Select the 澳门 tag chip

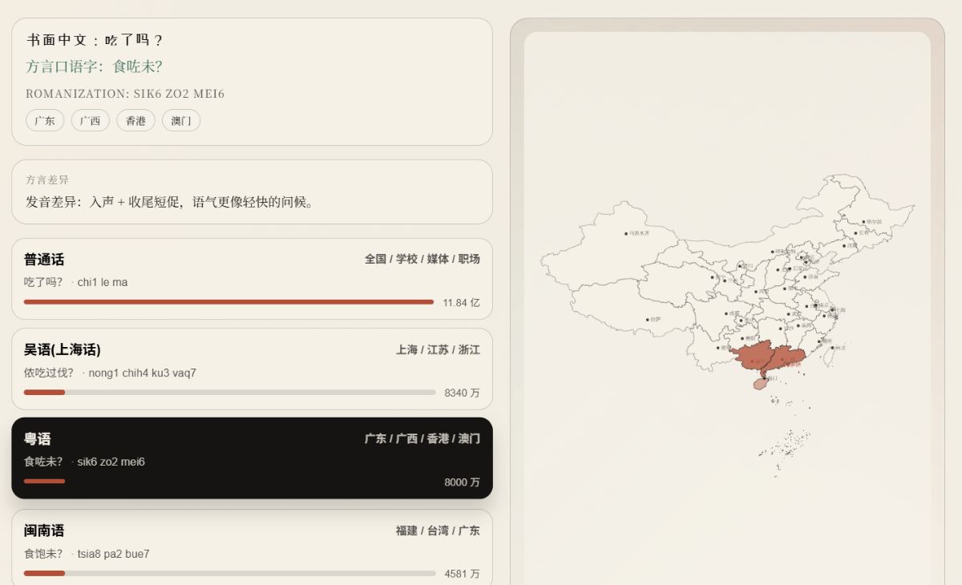(181, 121)
